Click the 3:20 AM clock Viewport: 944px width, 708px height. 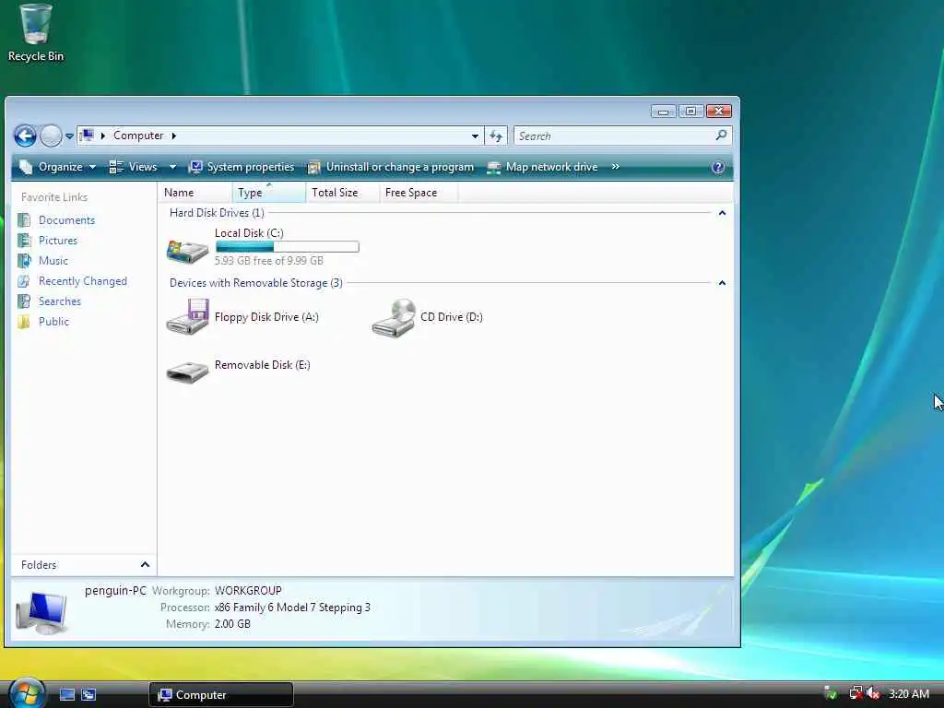pyautogui.click(x=908, y=694)
